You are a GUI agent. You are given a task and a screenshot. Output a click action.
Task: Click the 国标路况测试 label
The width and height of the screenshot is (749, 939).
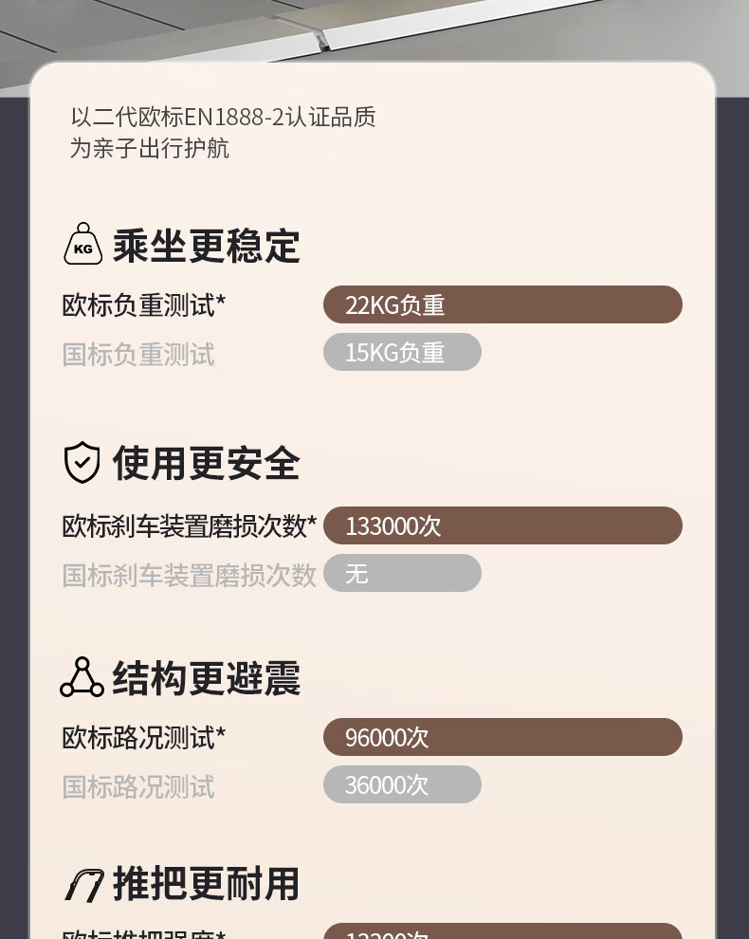pyautogui.click(x=138, y=786)
